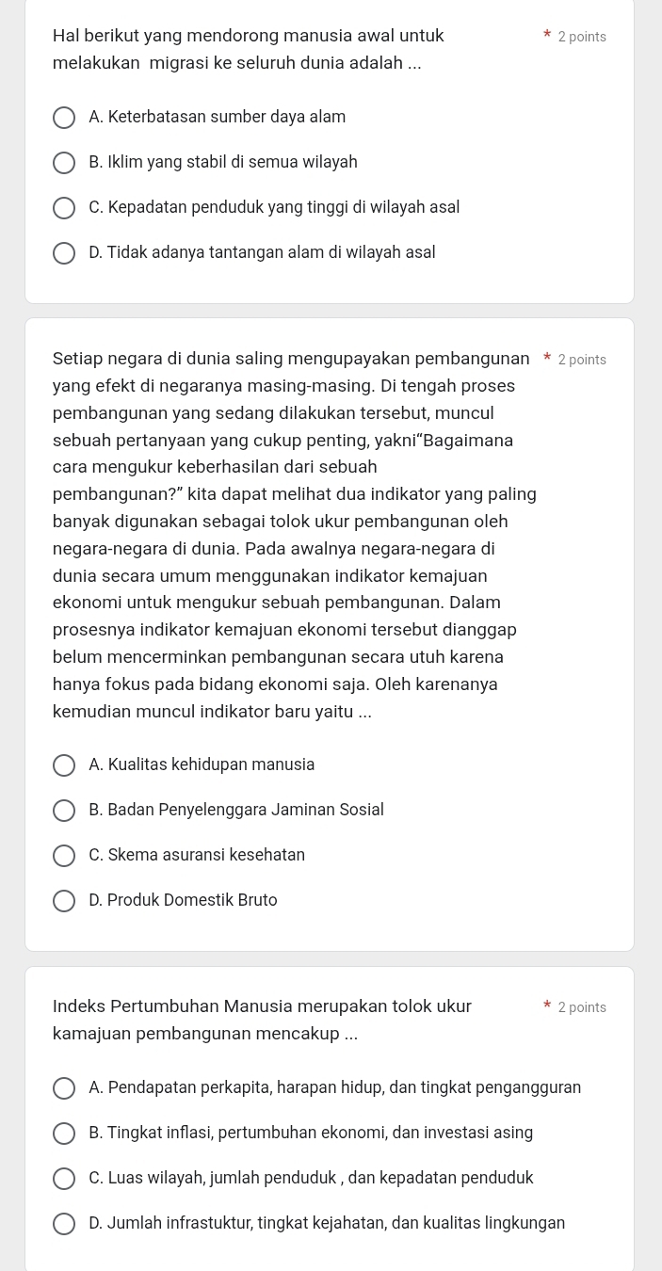Pick C. Skema asuransi kesehatan
The image size is (662, 1271).
coord(64,856)
